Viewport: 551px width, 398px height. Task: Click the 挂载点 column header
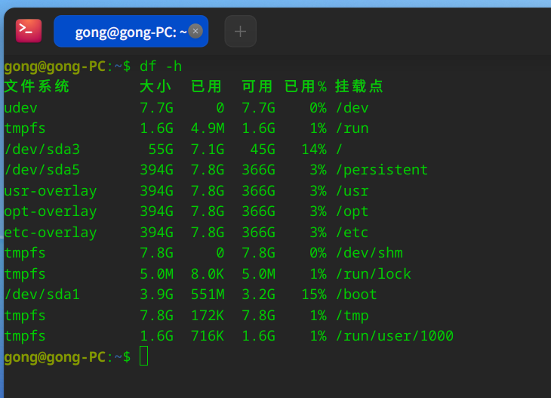pyautogui.click(x=359, y=87)
